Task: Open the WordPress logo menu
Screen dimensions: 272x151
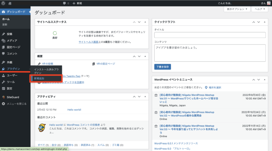Action: point(3,3)
